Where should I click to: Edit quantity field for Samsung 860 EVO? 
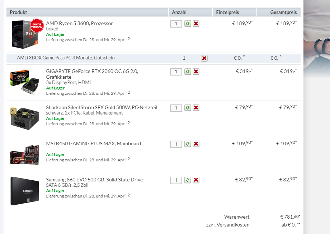176,180
